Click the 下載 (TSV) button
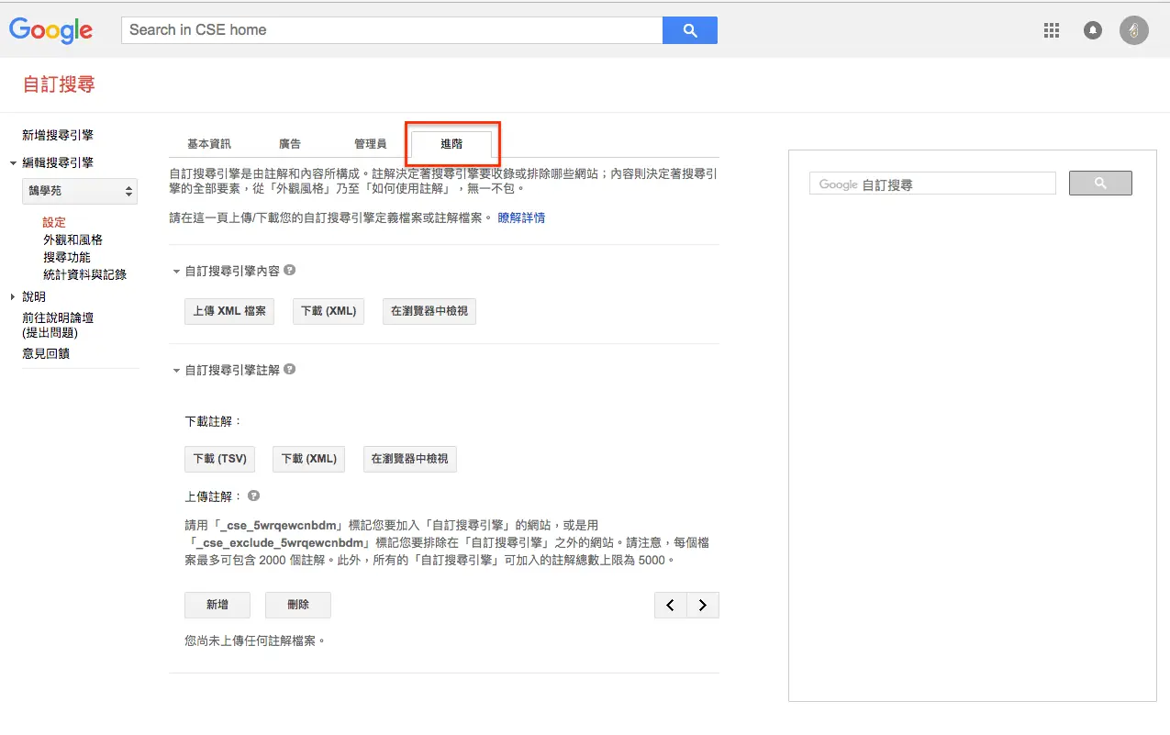 pos(219,459)
